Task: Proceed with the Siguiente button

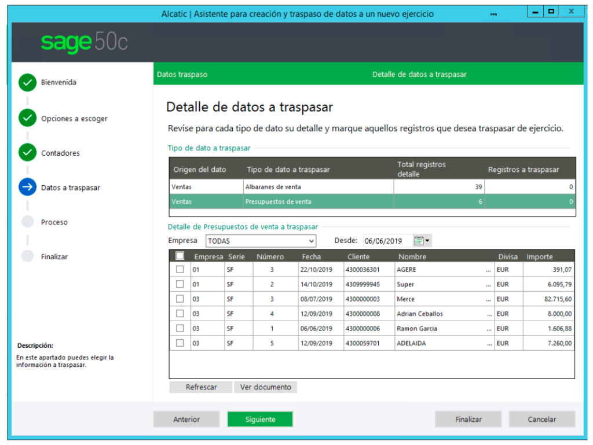Action: [260, 420]
